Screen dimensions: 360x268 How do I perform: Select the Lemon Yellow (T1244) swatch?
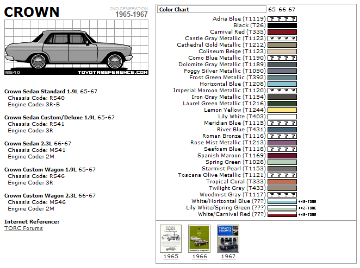click(x=282, y=110)
